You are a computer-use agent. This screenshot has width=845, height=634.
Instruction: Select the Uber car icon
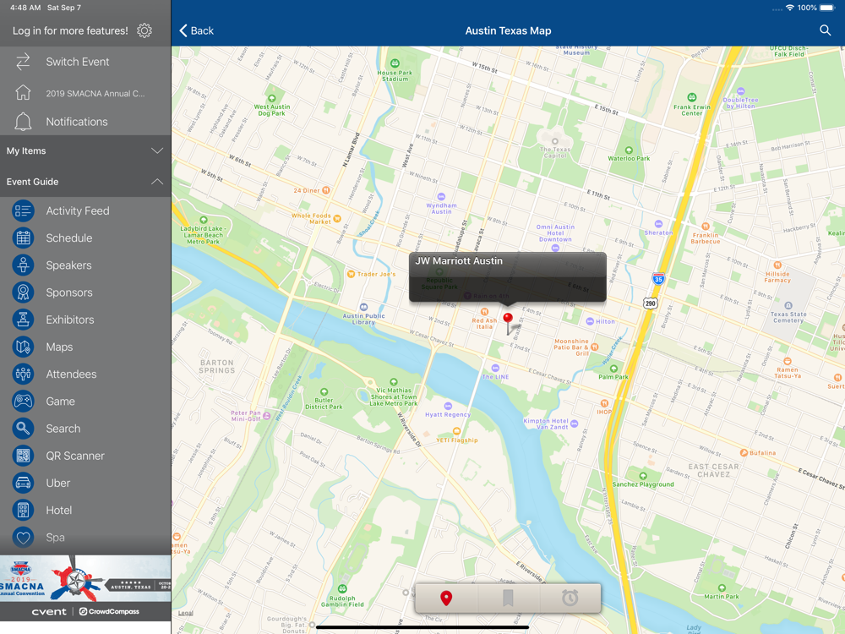click(x=23, y=483)
